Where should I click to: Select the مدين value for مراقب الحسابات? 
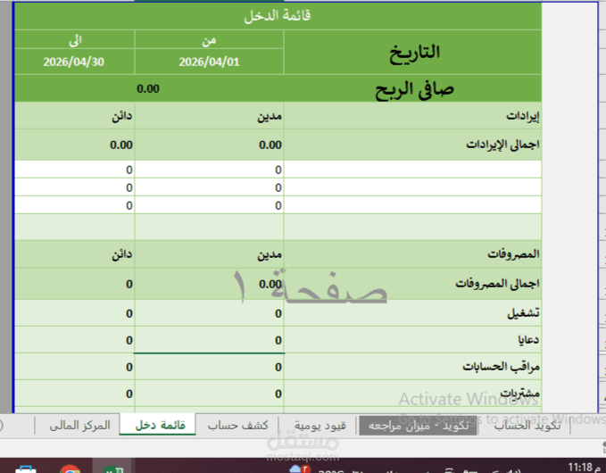pyautogui.click(x=209, y=366)
